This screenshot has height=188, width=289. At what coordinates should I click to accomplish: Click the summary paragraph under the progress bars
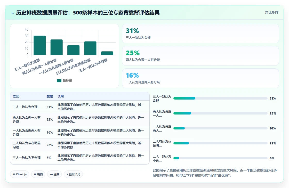click(x=215, y=173)
